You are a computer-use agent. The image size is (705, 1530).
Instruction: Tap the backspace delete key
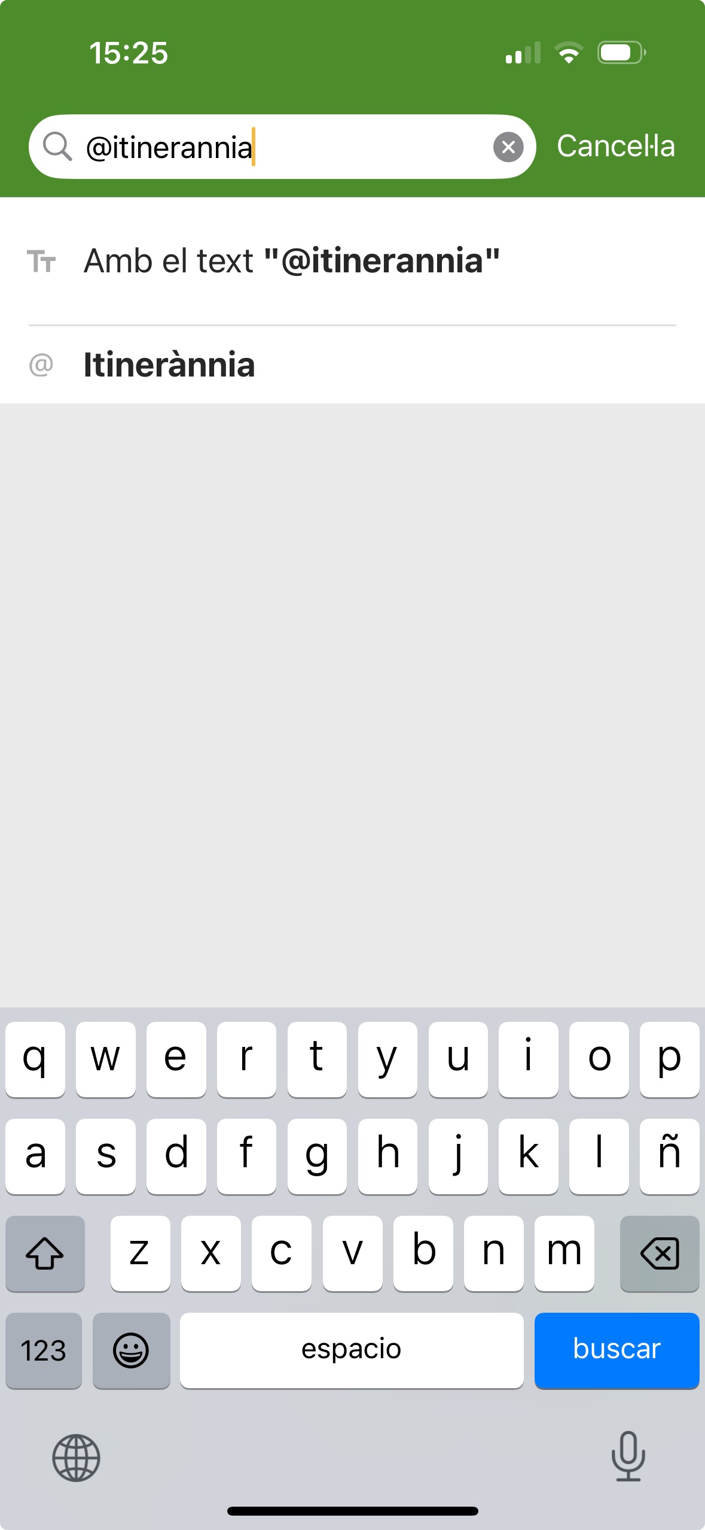coord(660,1253)
